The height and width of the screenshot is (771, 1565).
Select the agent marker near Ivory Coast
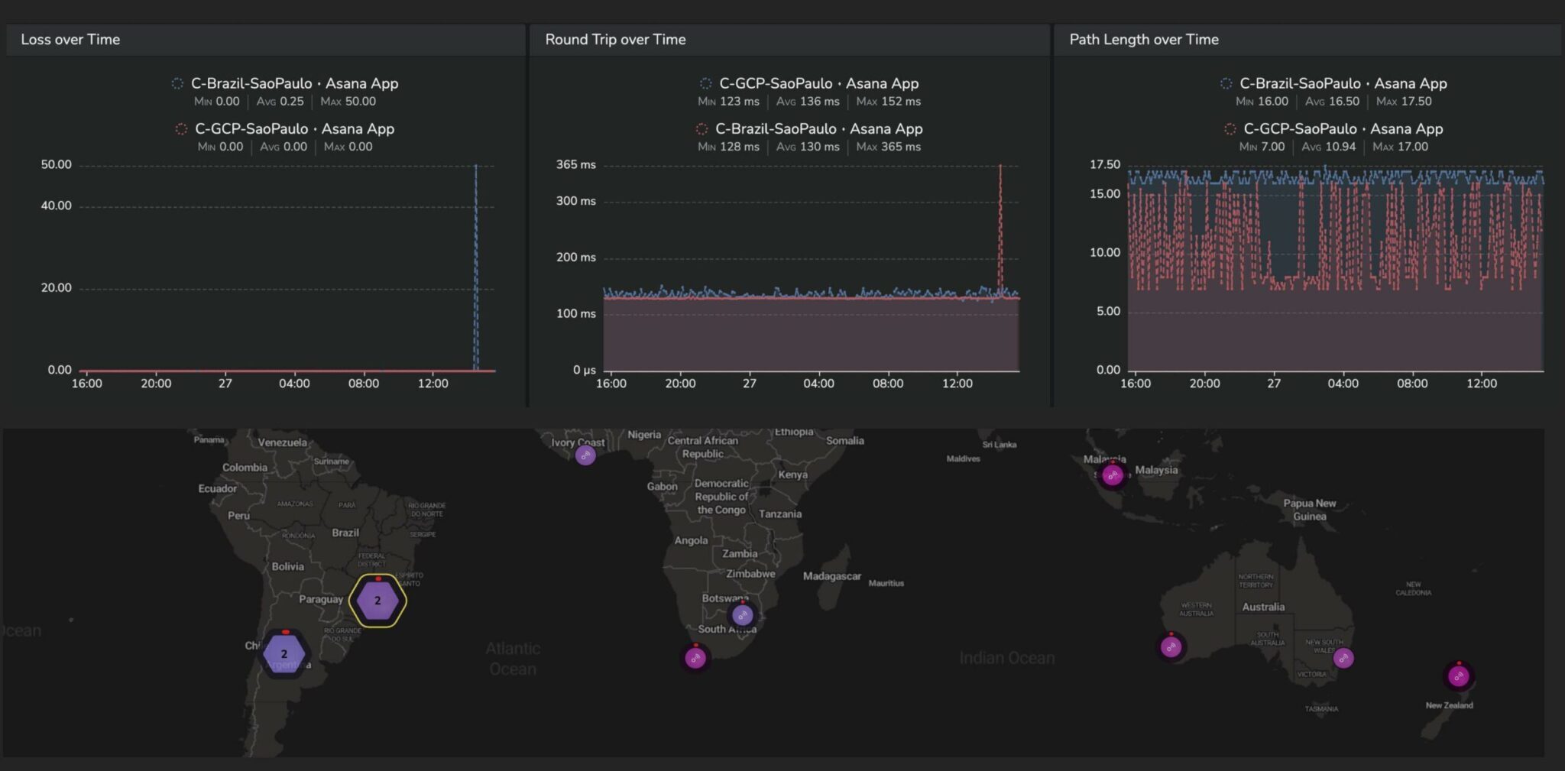point(585,455)
